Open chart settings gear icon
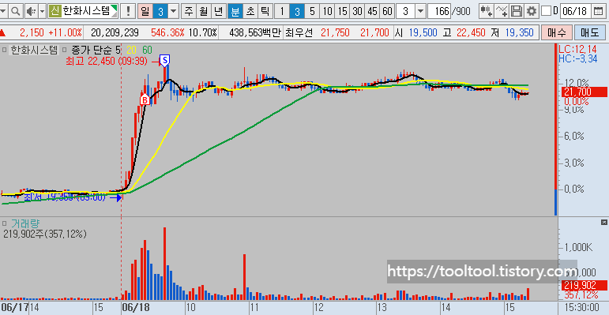 pos(531,12)
